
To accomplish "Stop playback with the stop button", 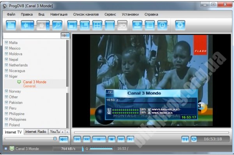I will tap(112, 139).
